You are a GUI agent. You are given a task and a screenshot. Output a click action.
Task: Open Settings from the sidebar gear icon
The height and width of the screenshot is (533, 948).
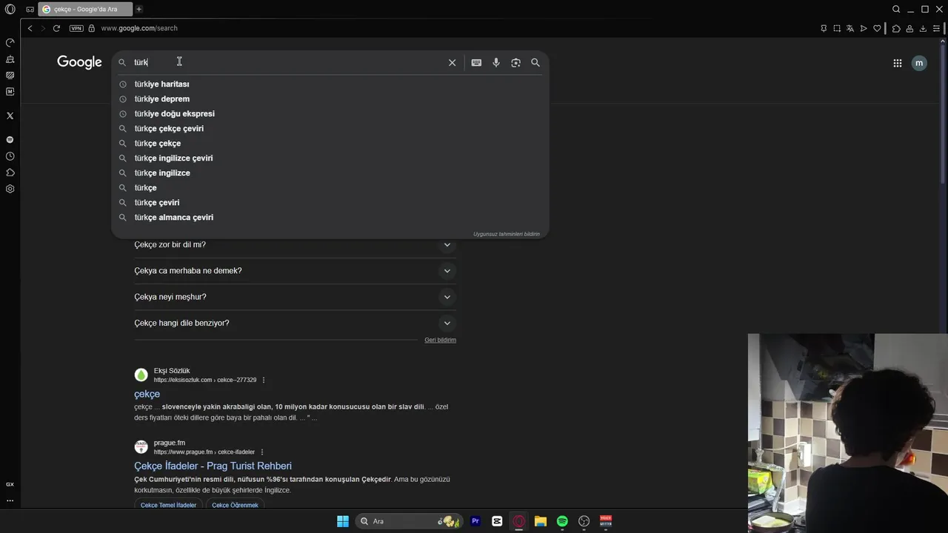[x=10, y=189]
